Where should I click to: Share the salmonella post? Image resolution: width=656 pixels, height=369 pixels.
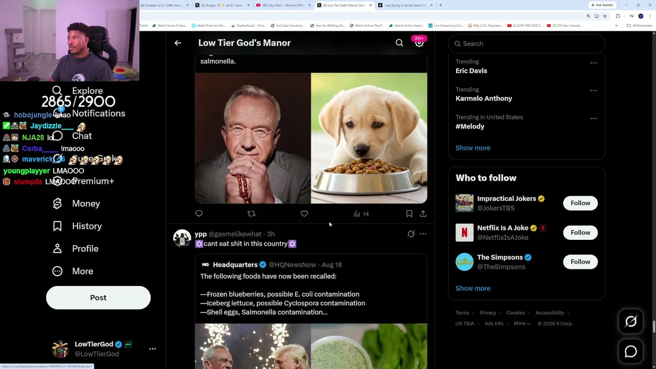tap(423, 214)
